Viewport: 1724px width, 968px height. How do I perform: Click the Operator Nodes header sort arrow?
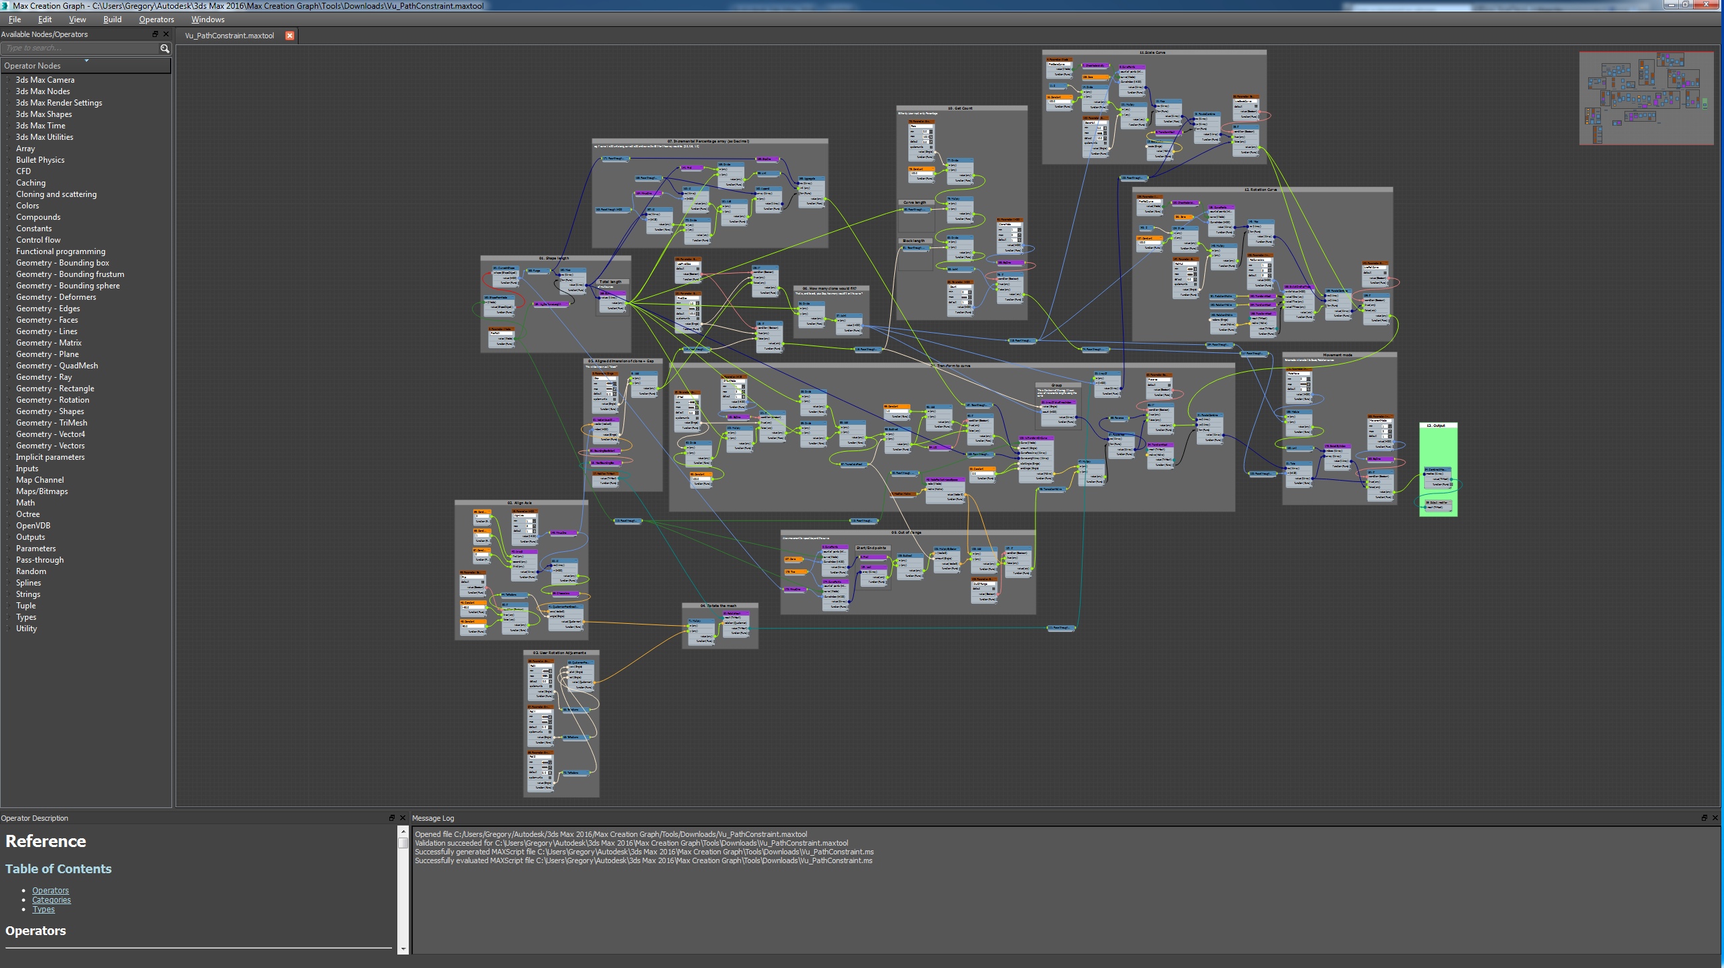coord(87,61)
